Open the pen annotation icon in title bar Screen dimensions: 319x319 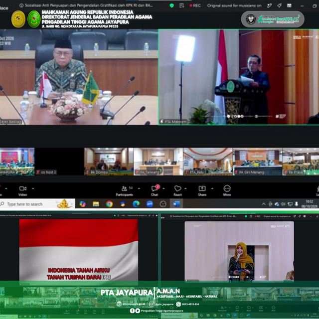click(269, 5)
